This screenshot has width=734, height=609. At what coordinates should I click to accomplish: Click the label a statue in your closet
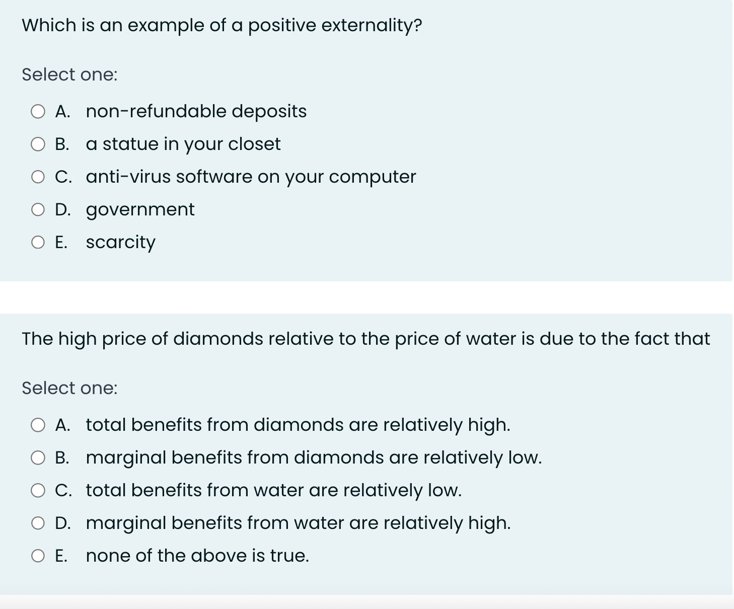coord(183,144)
